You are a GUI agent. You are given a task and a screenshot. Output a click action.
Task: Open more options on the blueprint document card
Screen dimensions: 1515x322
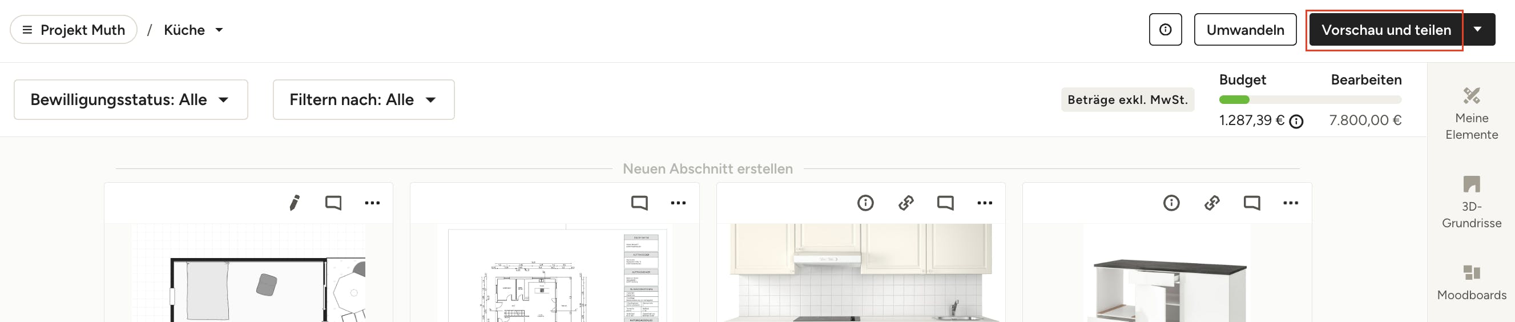pyautogui.click(x=678, y=203)
